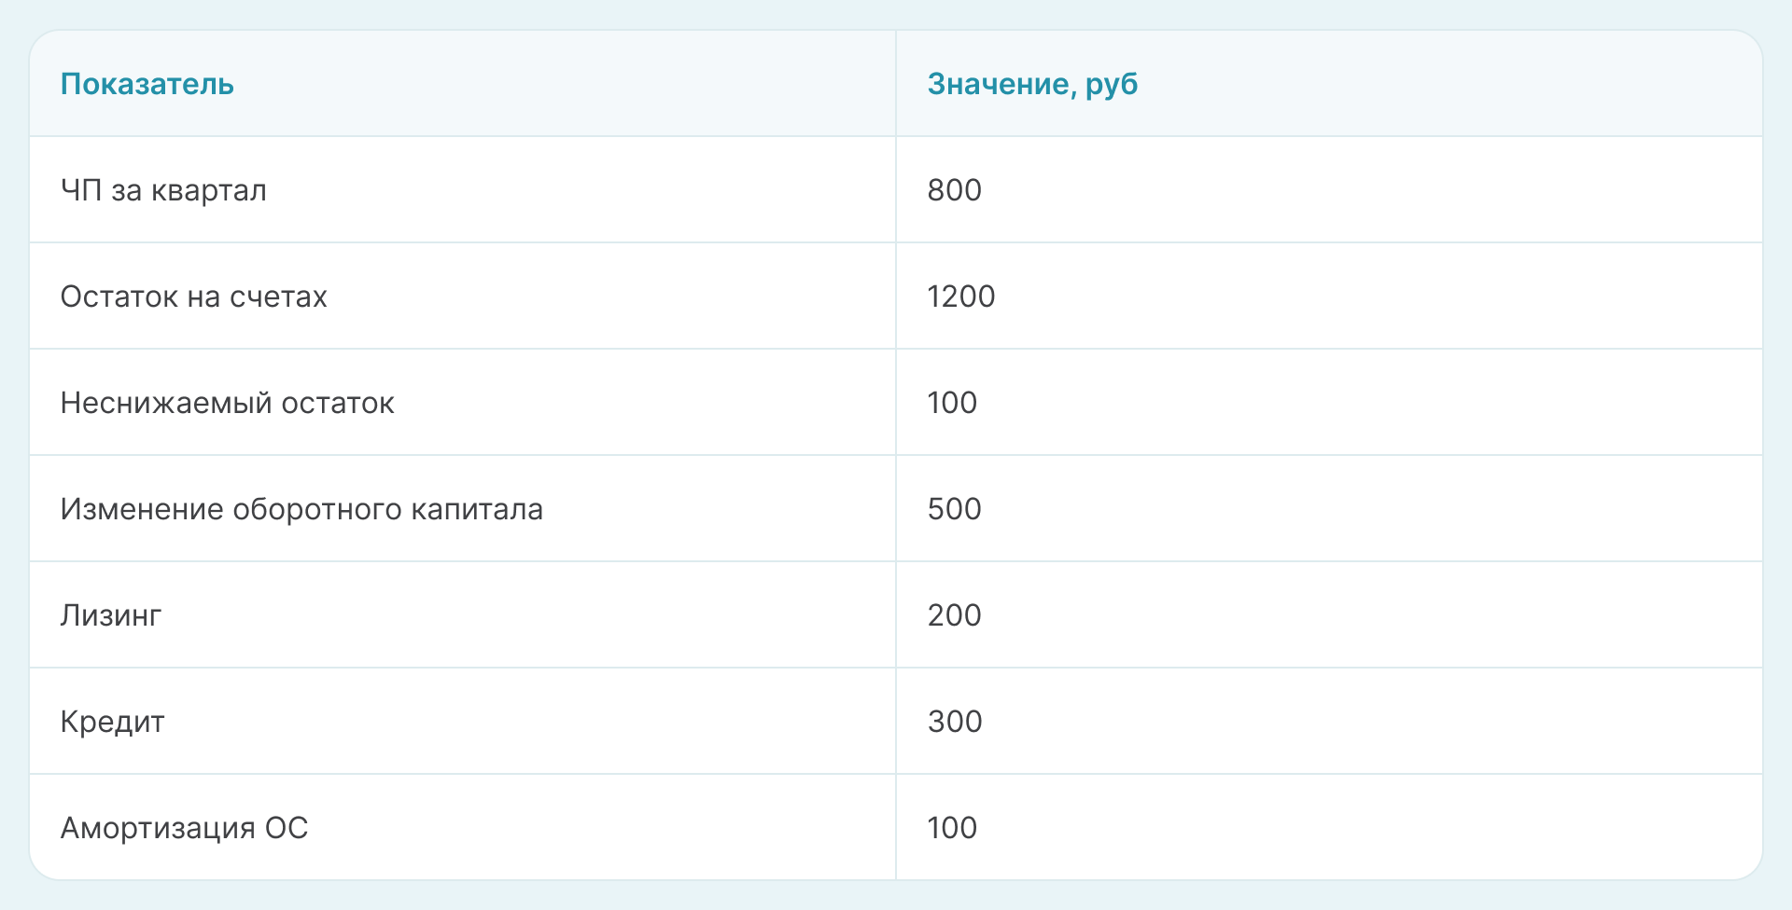
Task: Select the Кредит row label
Action: point(113,722)
